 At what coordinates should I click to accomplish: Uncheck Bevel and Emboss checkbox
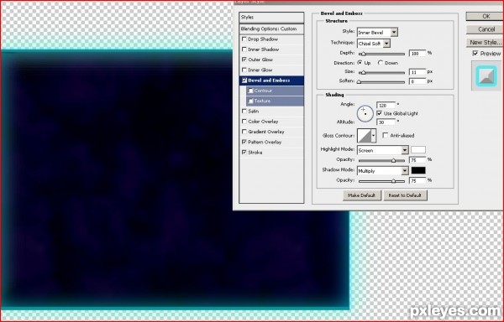[244, 80]
